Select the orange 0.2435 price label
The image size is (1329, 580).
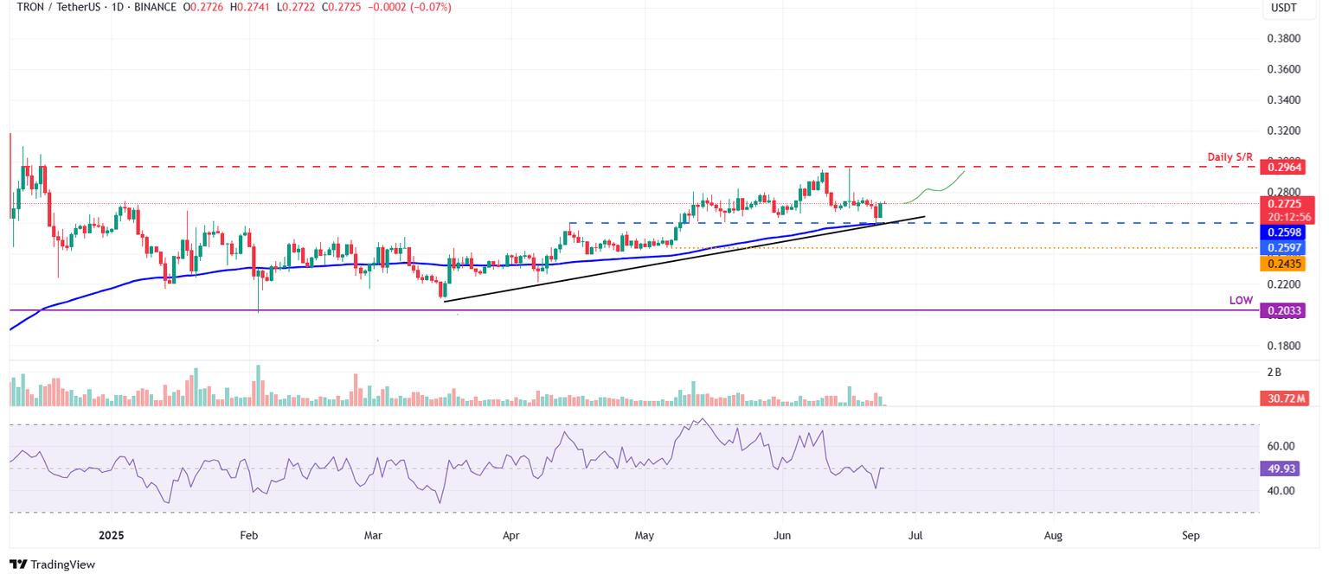coord(1284,264)
